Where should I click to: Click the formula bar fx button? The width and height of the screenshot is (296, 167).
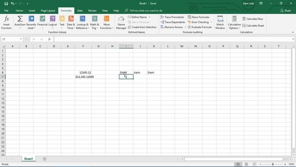49,39
